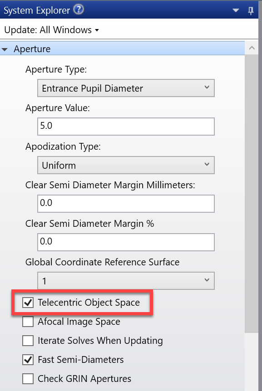Viewport: 262px width, 391px height.
Task: Click the pin icon in title bar
Action: click(251, 10)
